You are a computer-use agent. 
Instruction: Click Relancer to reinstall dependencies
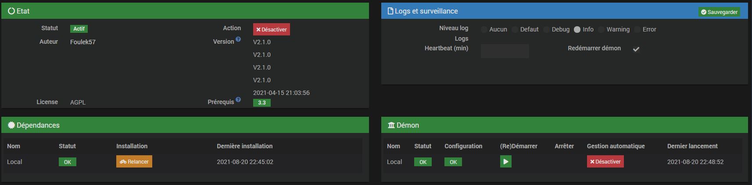coord(134,162)
